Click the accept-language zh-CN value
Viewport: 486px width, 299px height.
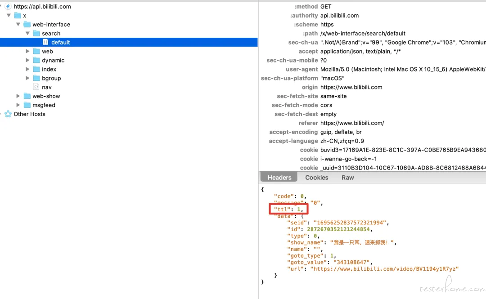[x=342, y=141]
